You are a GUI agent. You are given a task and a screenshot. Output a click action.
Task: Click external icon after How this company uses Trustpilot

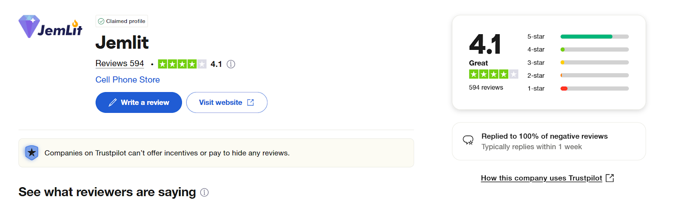pos(610,178)
